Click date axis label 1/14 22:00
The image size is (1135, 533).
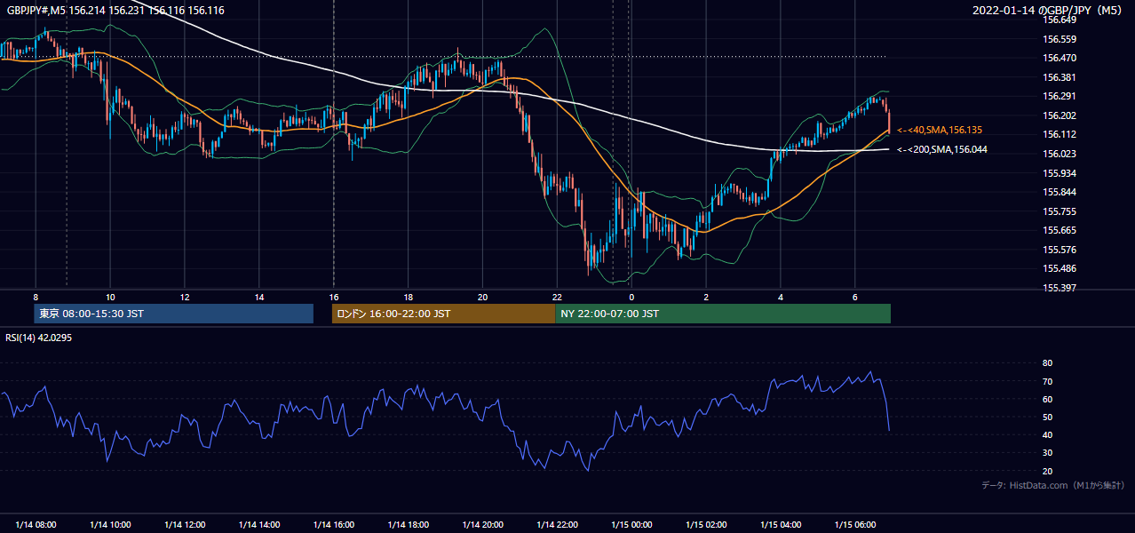558,525
